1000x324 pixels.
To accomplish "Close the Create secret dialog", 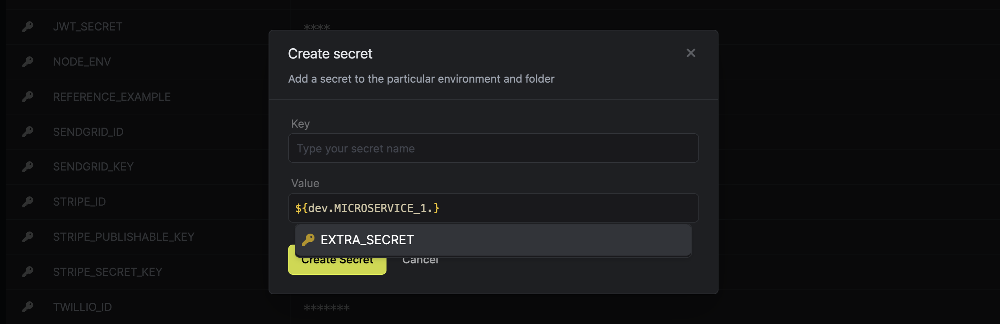I will 691,53.
